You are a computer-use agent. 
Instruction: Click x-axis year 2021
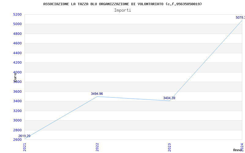tap(25, 147)
